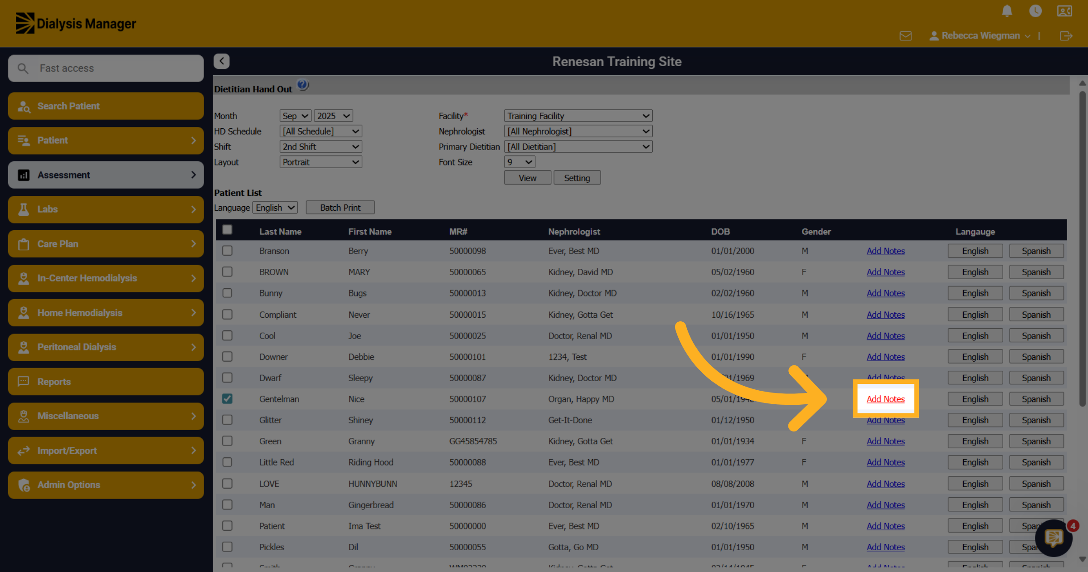Open the Dietitian Hand Out help icon

pos(302,85)
